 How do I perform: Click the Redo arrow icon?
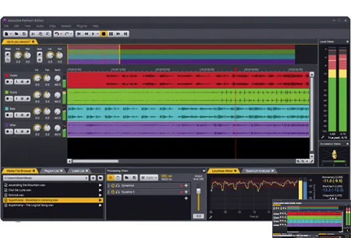pos(67,34)
